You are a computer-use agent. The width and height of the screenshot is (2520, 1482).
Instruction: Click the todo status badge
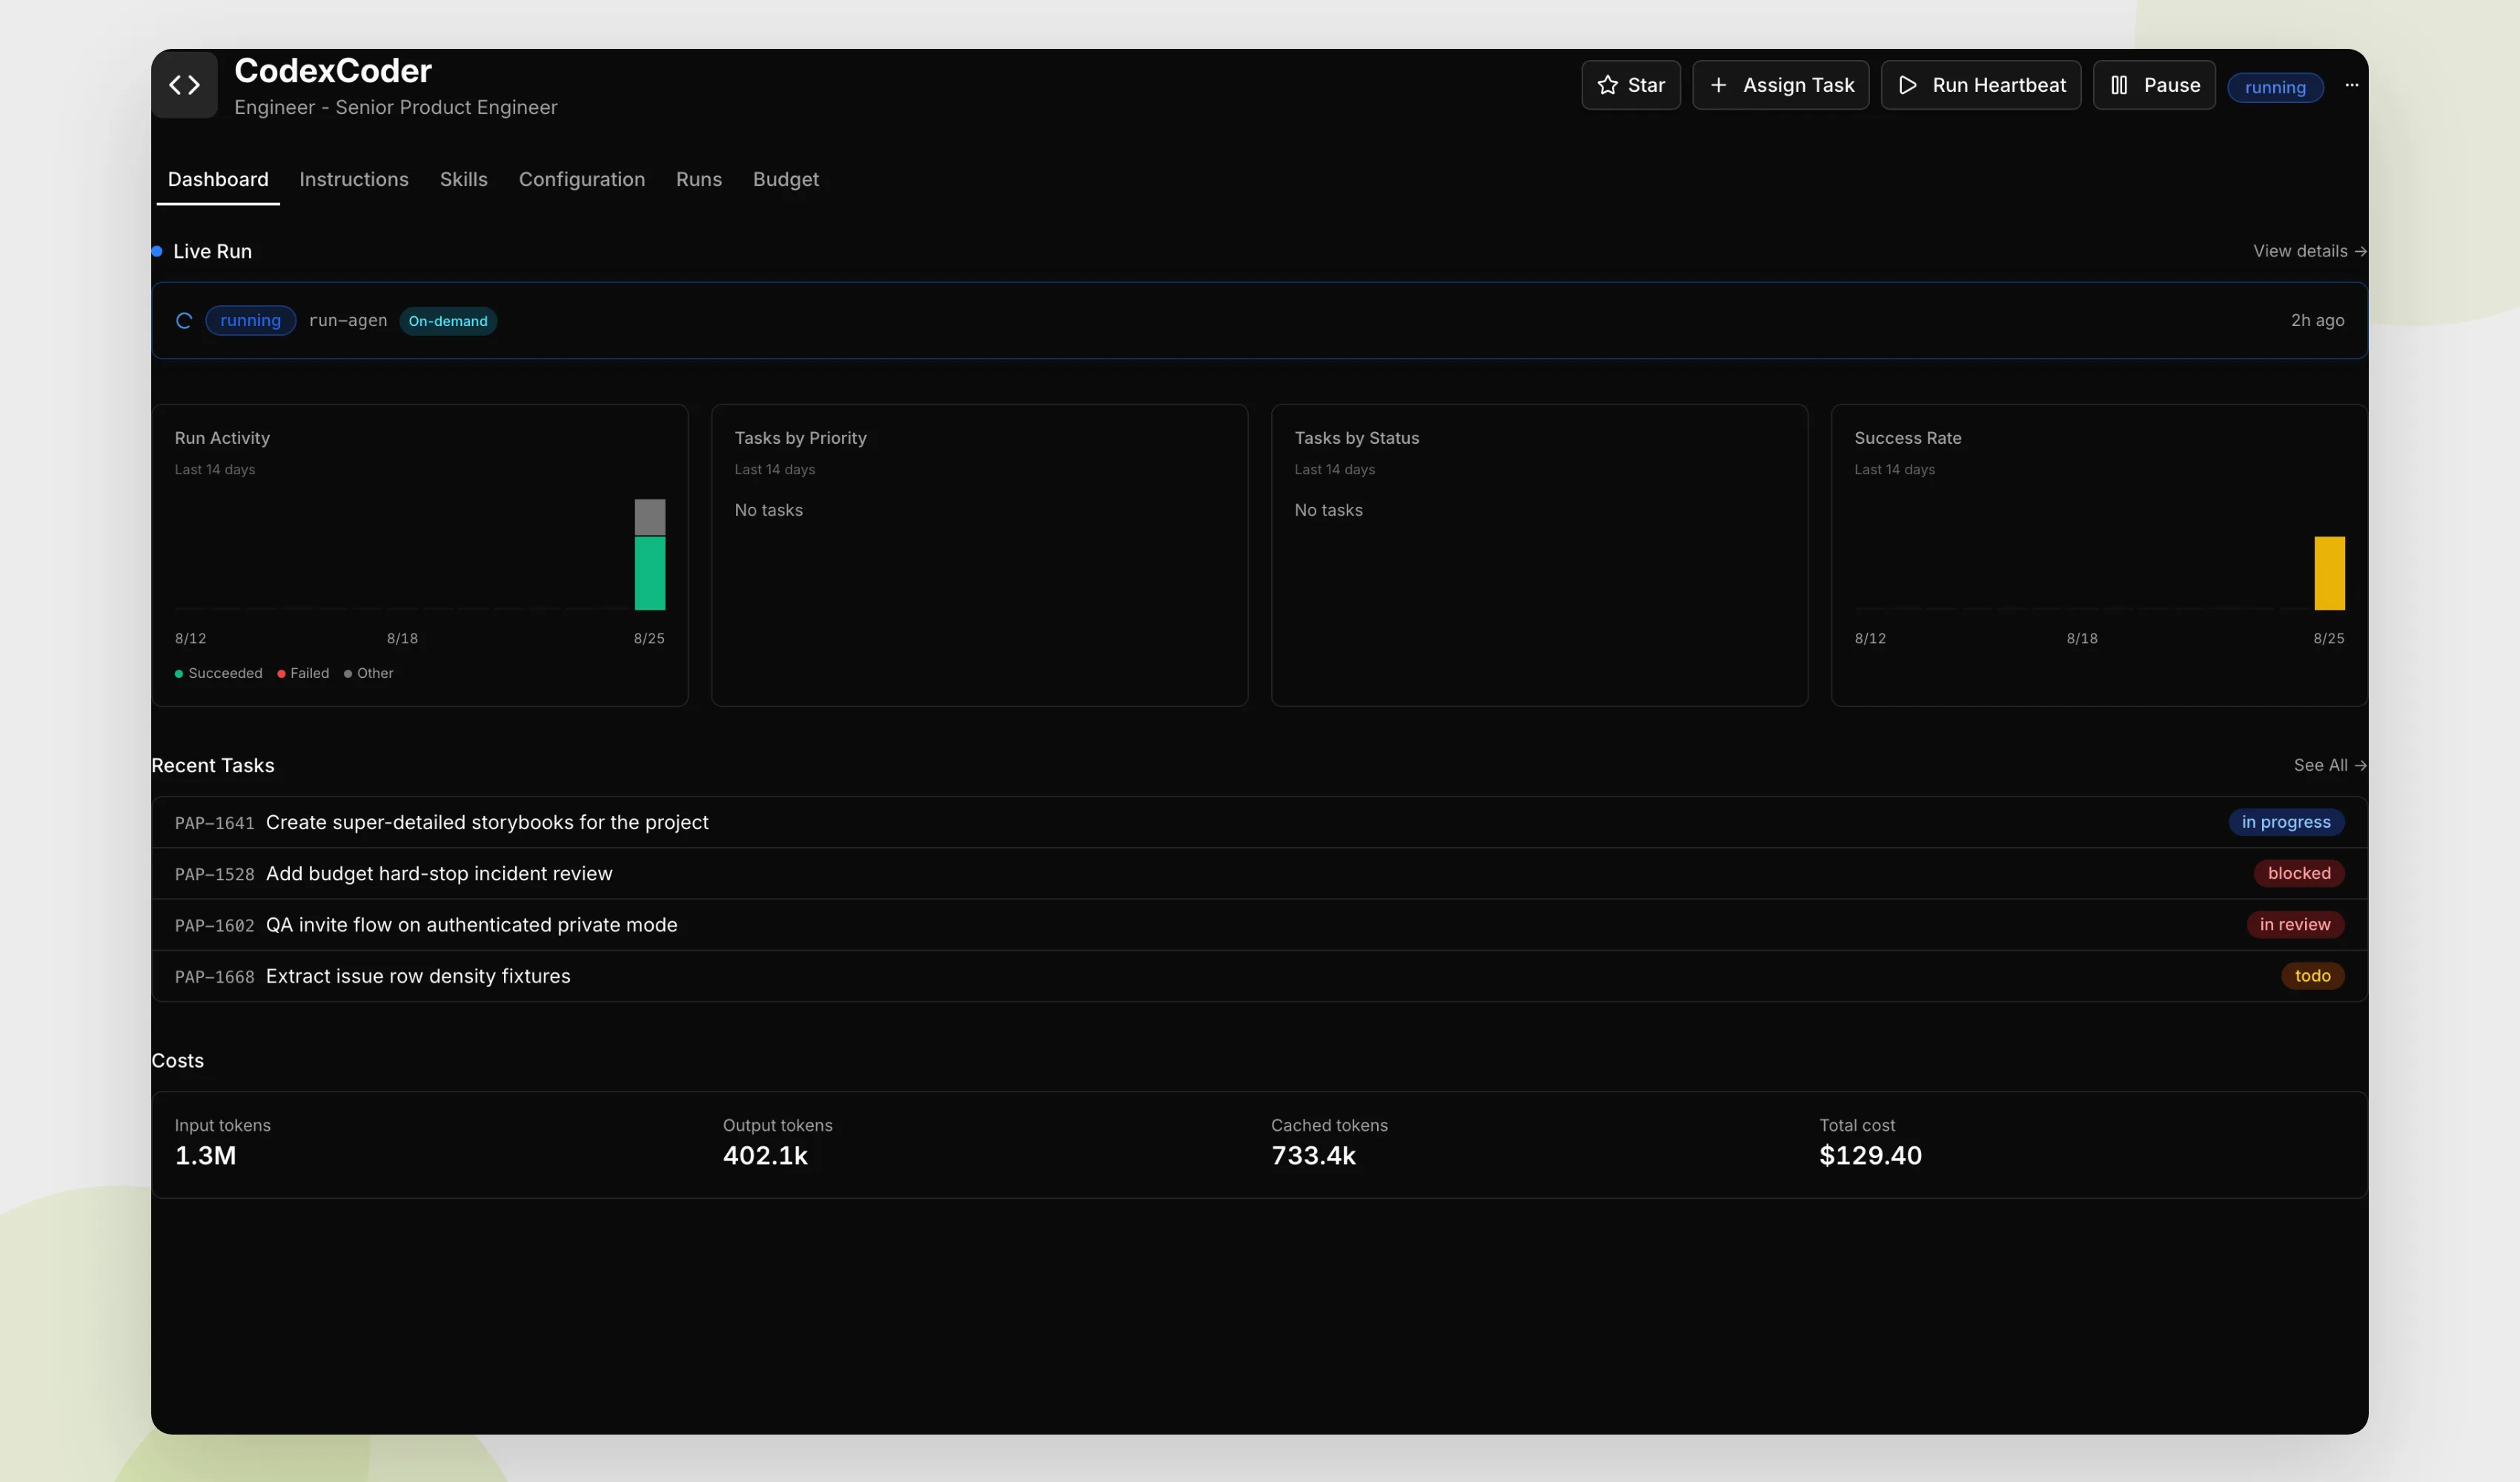[x=2312, y=975]
